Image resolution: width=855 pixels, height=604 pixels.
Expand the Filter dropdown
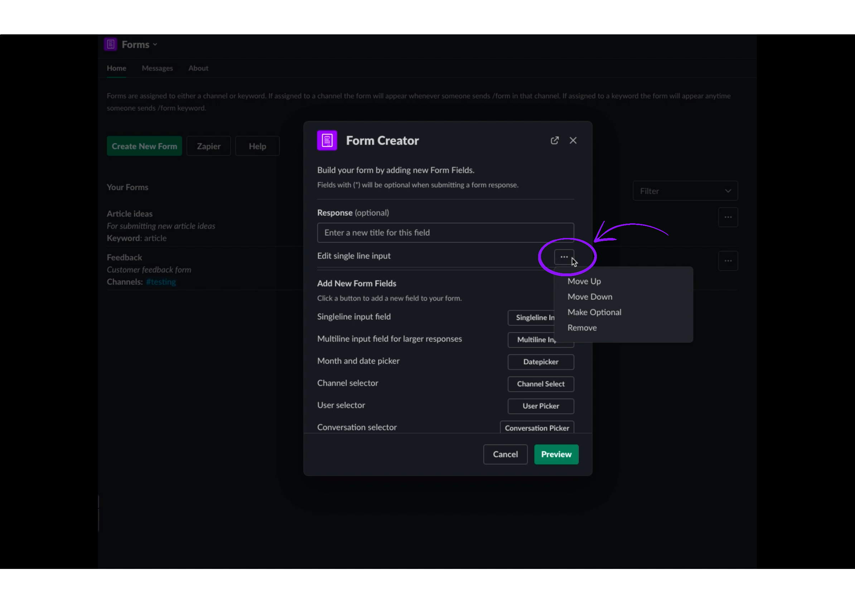click(685, 191)
